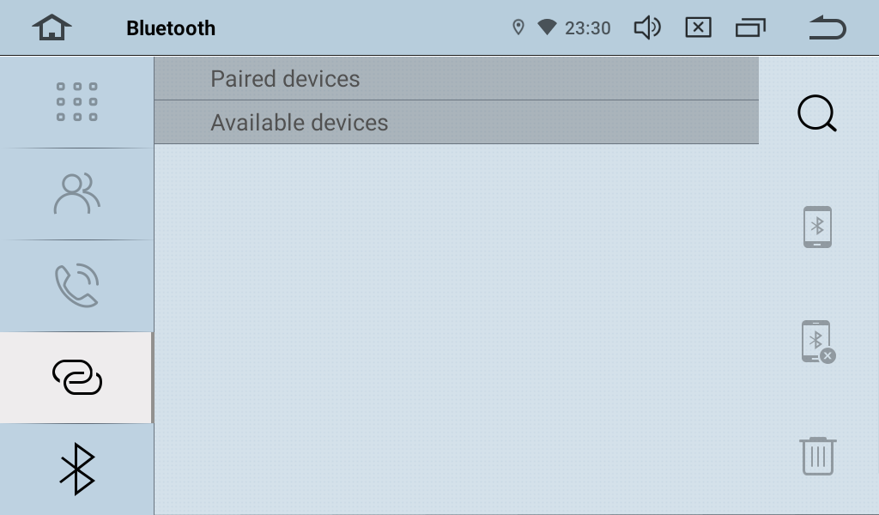
Task: Select the device pairing link tab
Action: coord(76,378)
